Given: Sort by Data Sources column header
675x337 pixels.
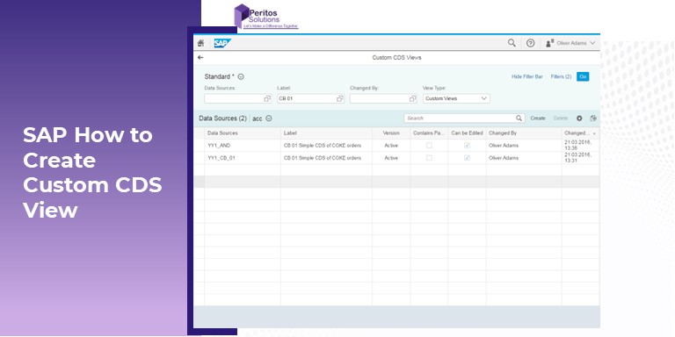Looking at the screenshot, I should (x=243, y=133).
